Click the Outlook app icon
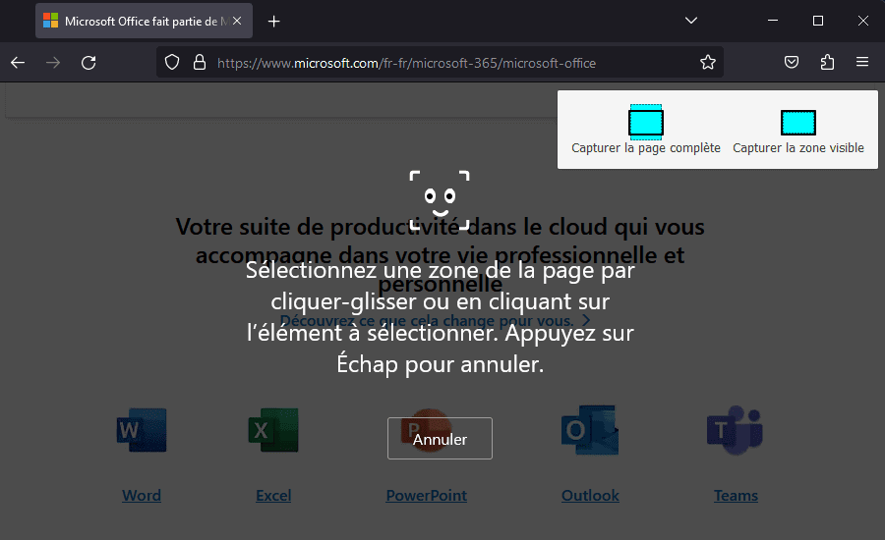 point(590,430)
